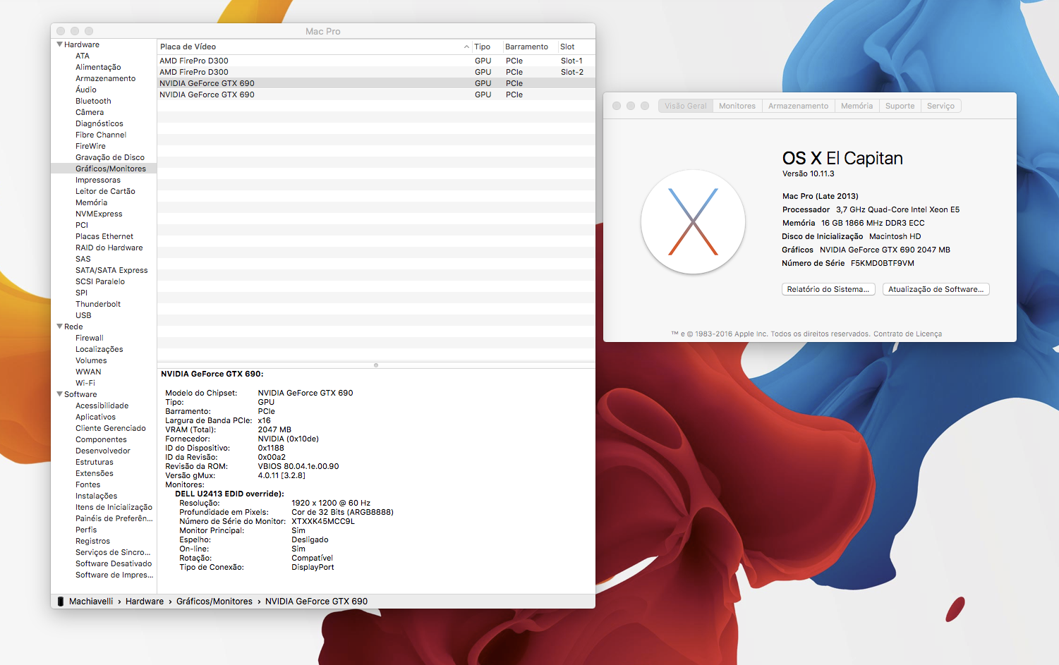The image size is (1059, 665).
Task: Click the Machiavelli computer icon in path bar
Action: pos(61,602)
